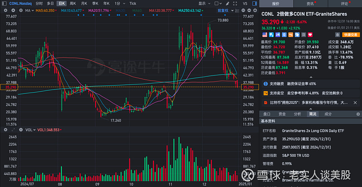Select 日K daily candlestick view
Image resolution: width=362 pixels, height=187 pixels.
tap(62, 4)
